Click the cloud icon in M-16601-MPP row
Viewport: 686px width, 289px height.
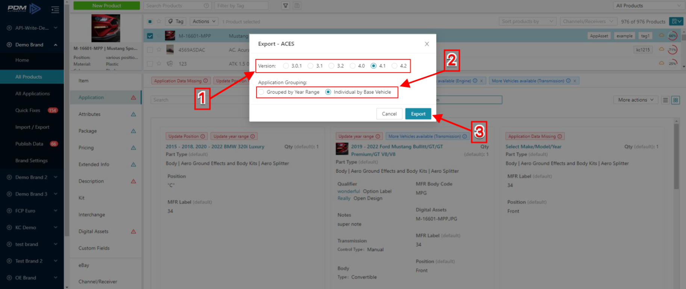pyautogui.click(x=662, y=35)
